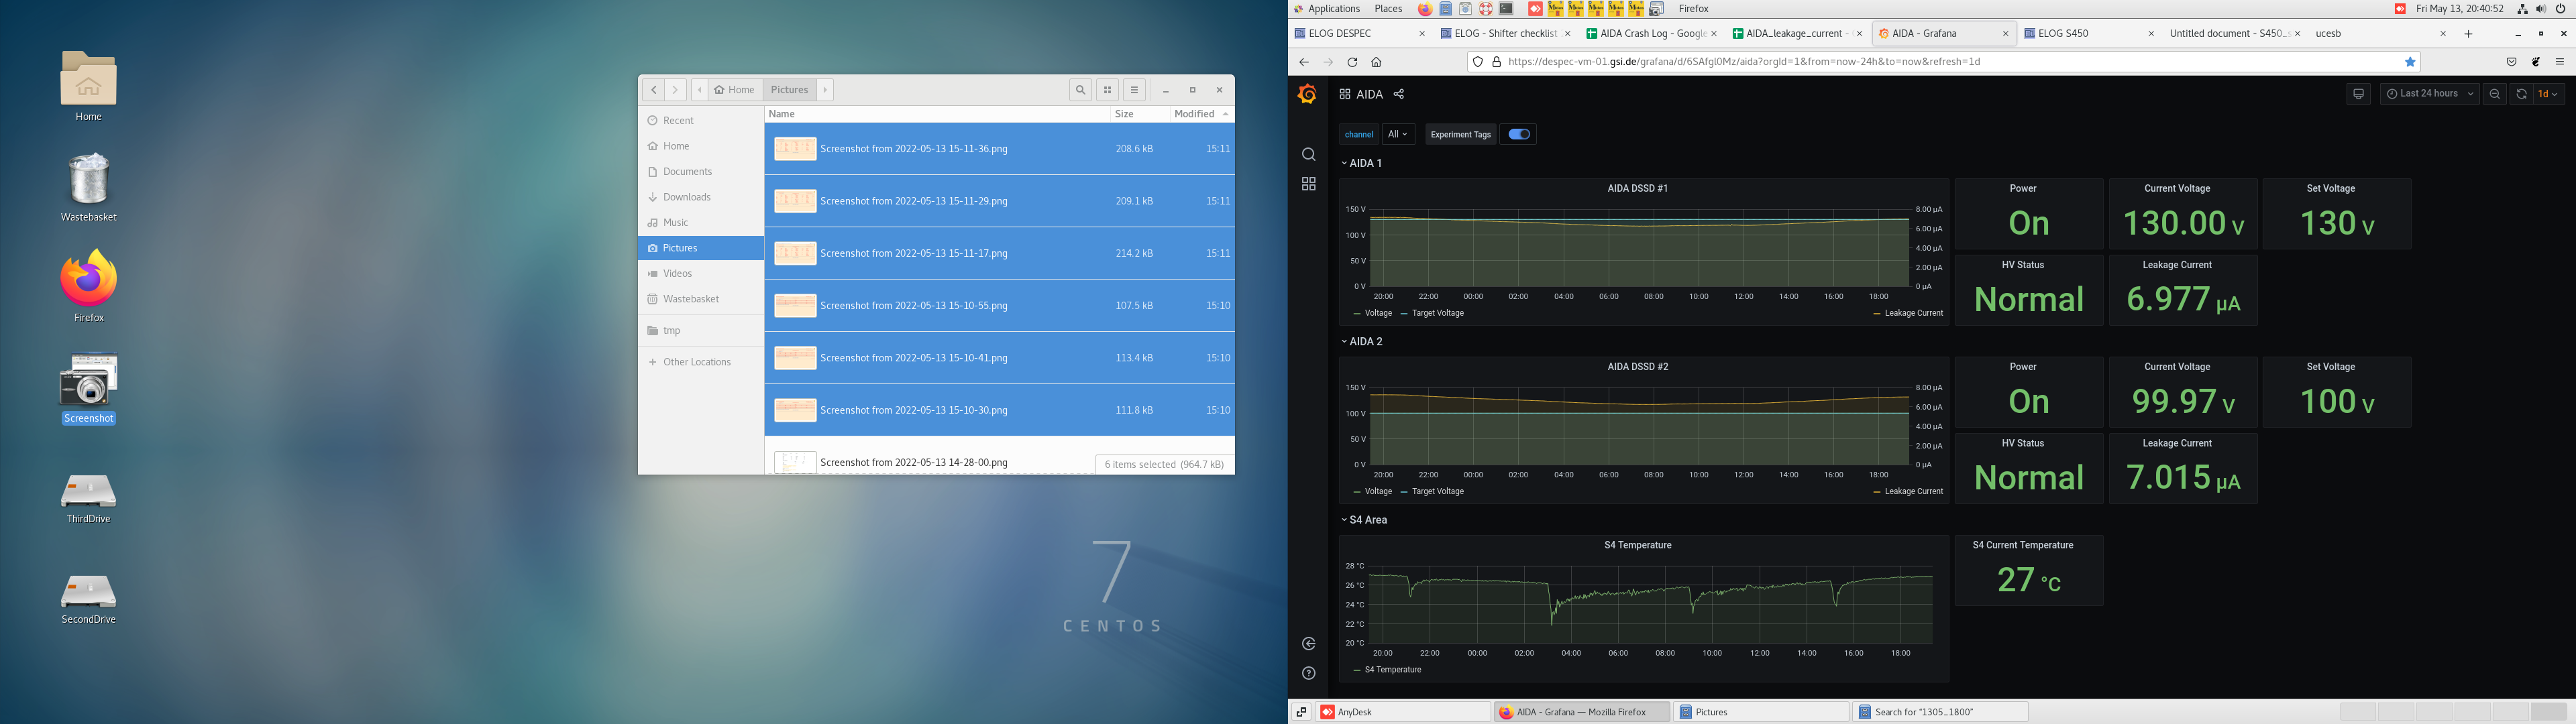This screenshot has height=724, width=2576.
Task: Click the refresh dashboard icon
Action: [2521, 94]
